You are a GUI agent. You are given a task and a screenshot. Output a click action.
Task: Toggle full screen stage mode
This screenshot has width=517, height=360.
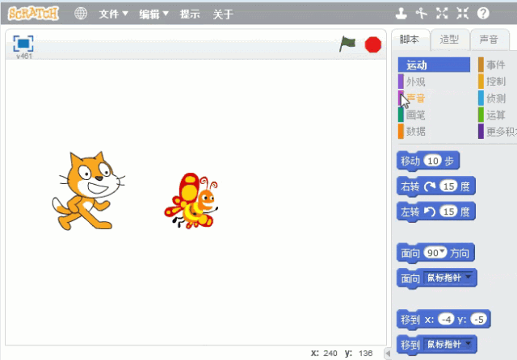tap(23, 44)
